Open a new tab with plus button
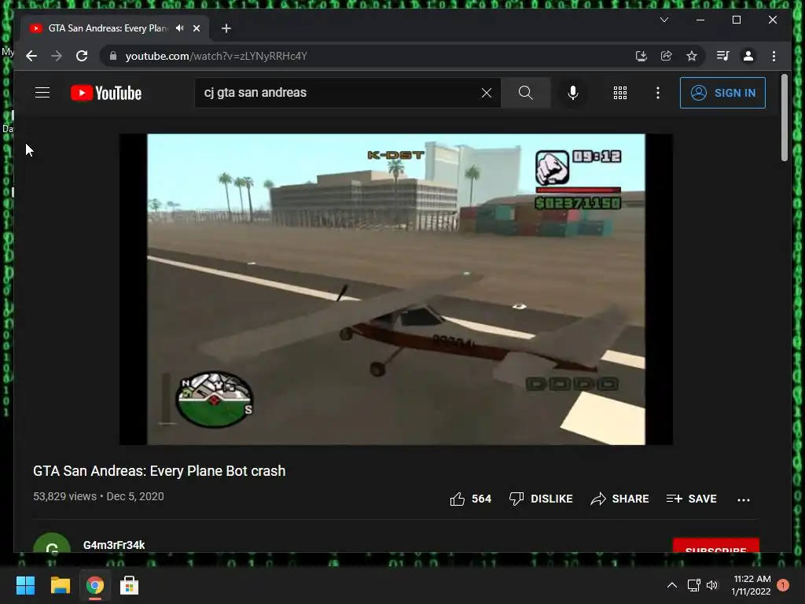 (226, 28)
